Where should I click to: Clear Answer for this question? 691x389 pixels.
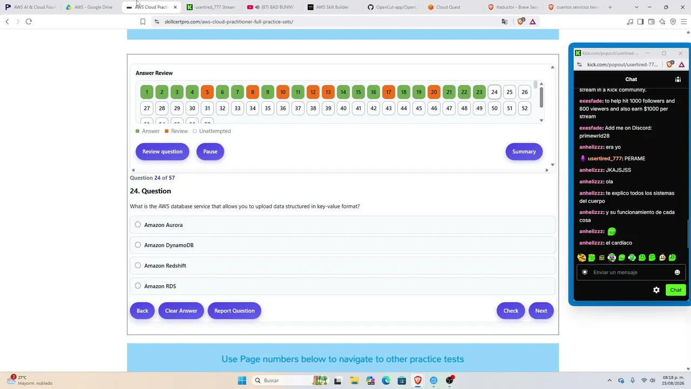coord(181,311)
